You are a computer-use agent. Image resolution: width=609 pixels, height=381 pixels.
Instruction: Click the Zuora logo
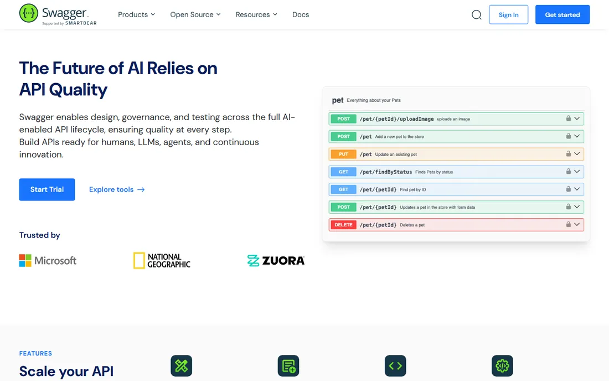276,260
